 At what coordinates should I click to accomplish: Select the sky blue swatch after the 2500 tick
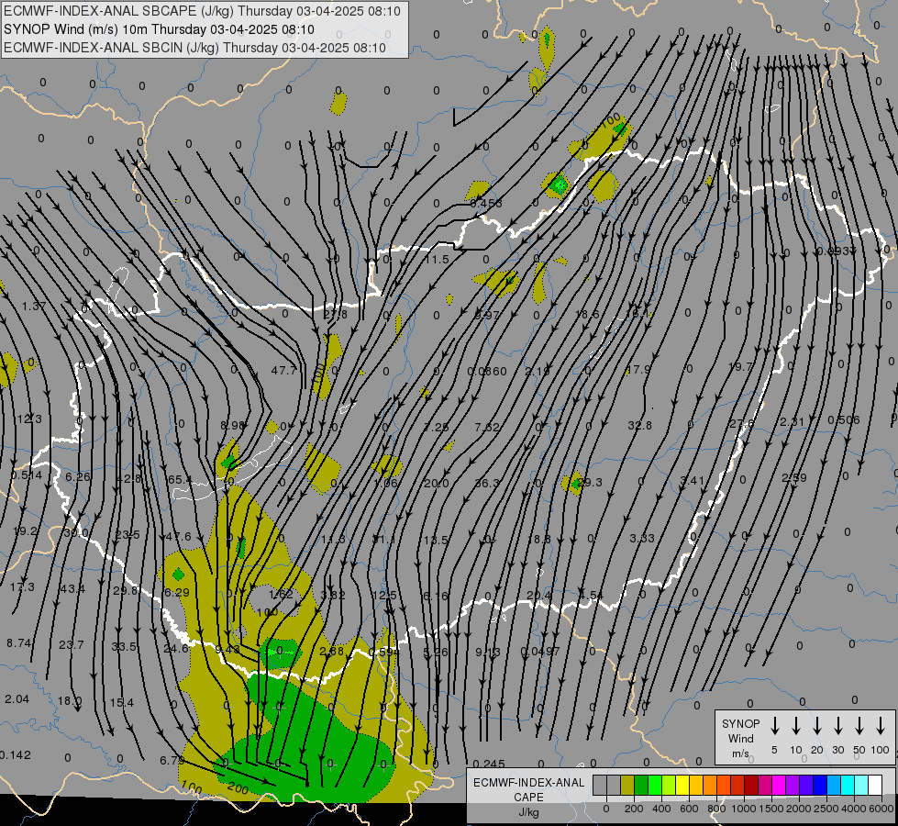coord(833,786)
